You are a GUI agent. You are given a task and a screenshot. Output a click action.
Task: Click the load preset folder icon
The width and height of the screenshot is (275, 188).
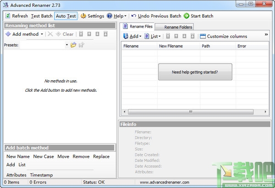pos(73,45)
